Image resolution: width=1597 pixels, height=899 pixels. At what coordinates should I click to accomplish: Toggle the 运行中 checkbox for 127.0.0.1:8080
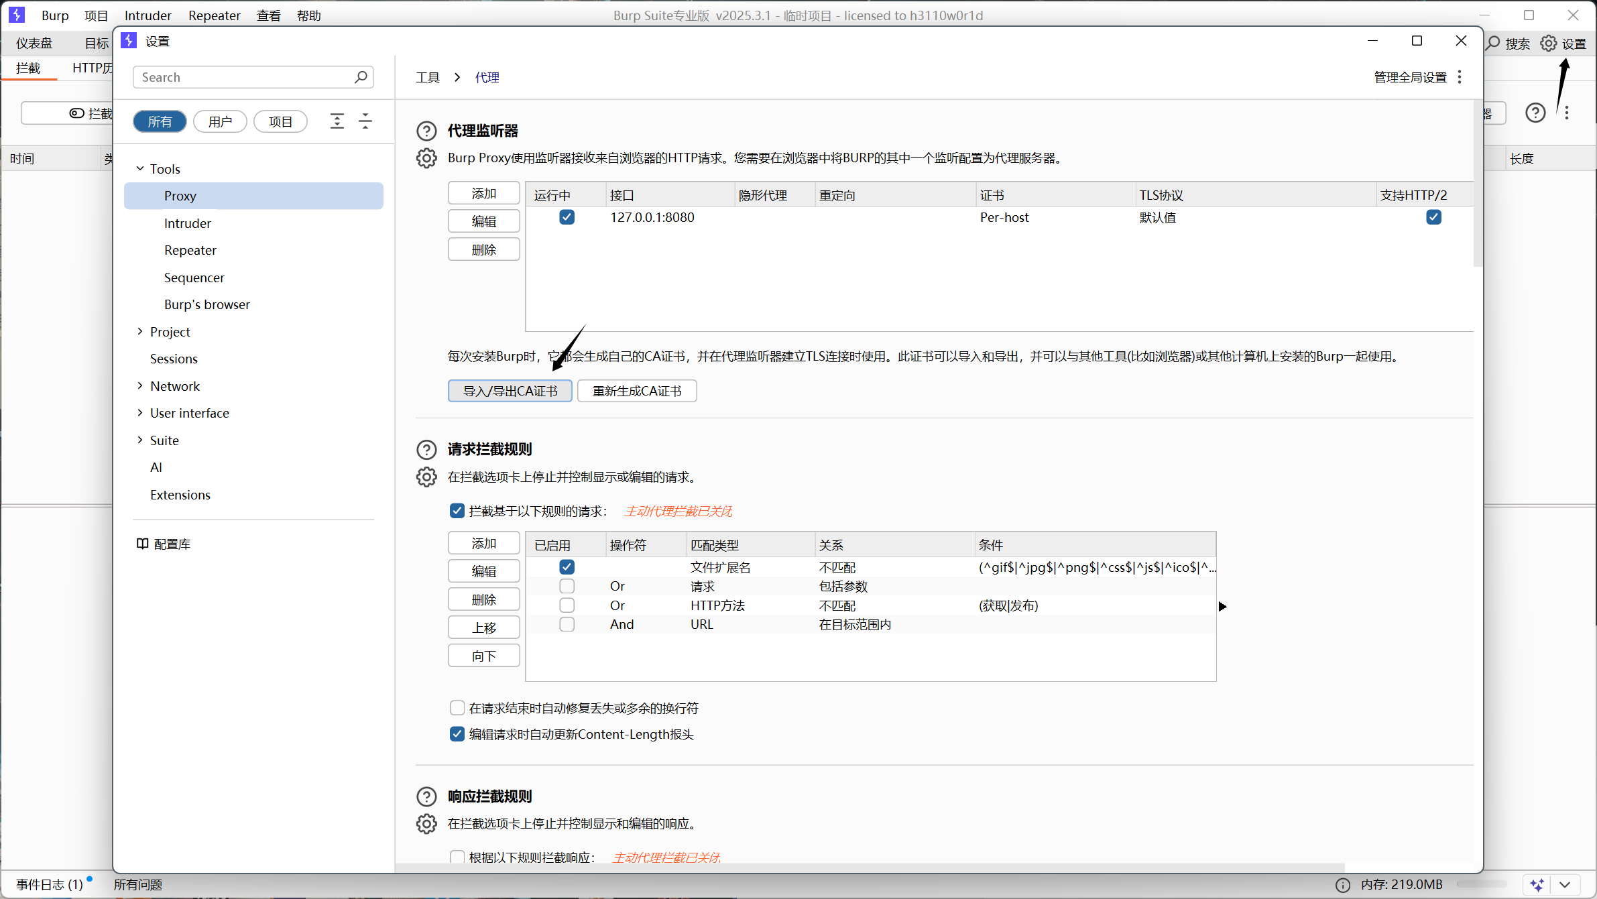[x=567, y=217]
